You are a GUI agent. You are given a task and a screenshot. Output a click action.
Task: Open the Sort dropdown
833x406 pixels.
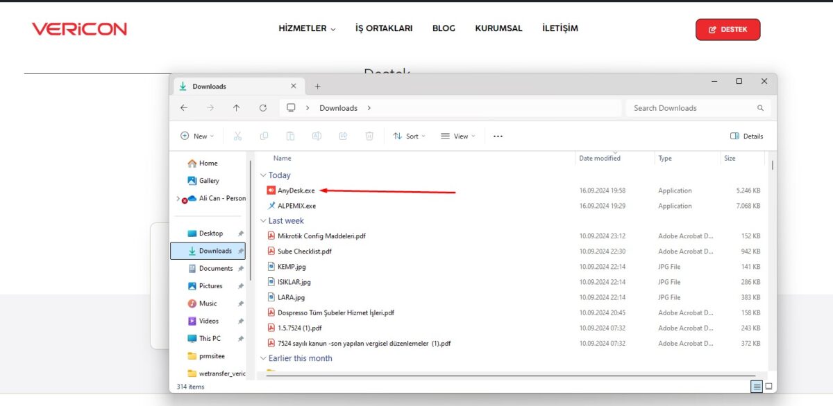(410, 136)
